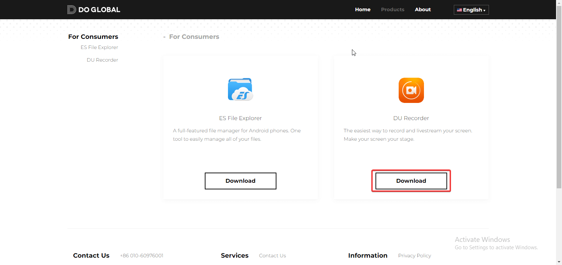562x265 pixels.
Task: Go to the Home menu item
Action: click(362, 9)
